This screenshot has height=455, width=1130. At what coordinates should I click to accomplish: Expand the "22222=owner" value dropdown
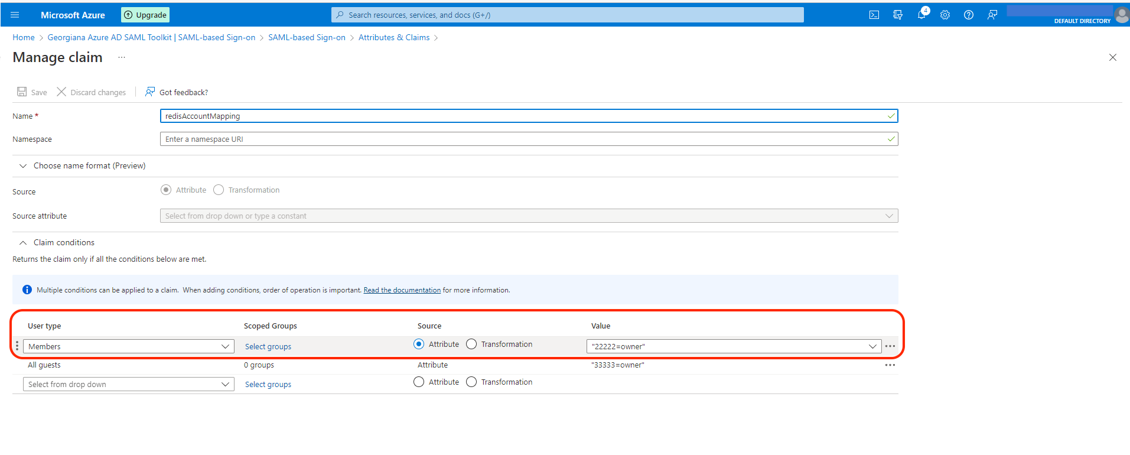(872, 346)
